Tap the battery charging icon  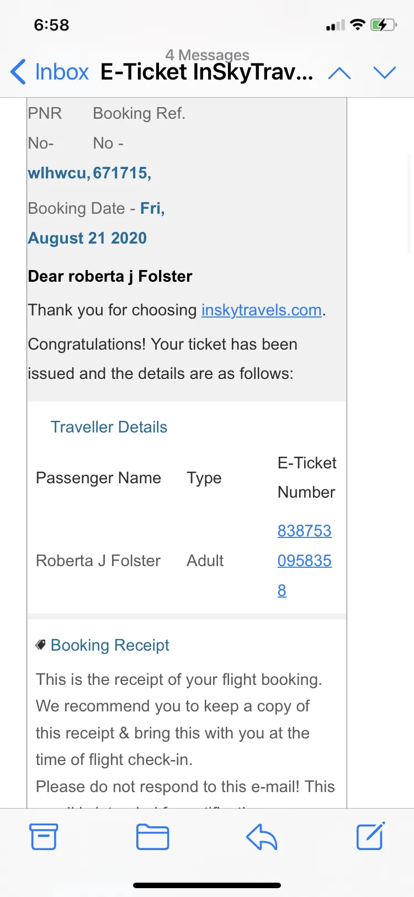pos(384,25)
